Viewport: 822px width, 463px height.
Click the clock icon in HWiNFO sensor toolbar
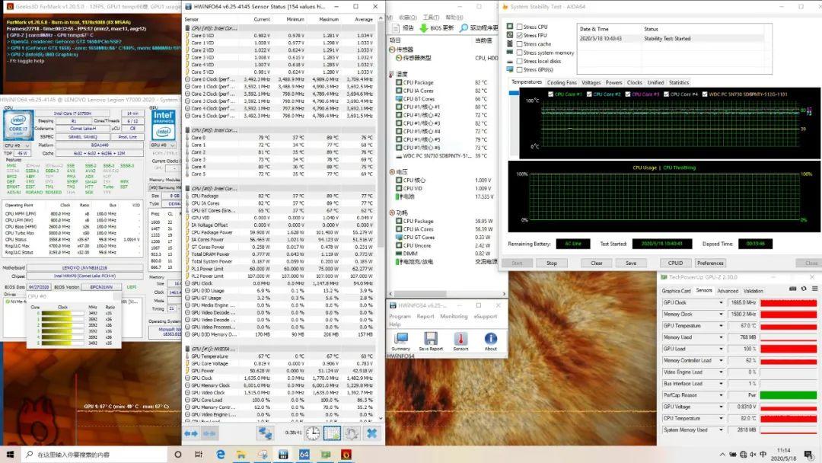tap(313, 433)
